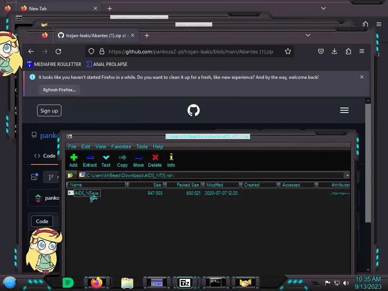Viewport: 388px width, 291px height.
Task: Expand GitHub file tree panel
Action: 34,177
